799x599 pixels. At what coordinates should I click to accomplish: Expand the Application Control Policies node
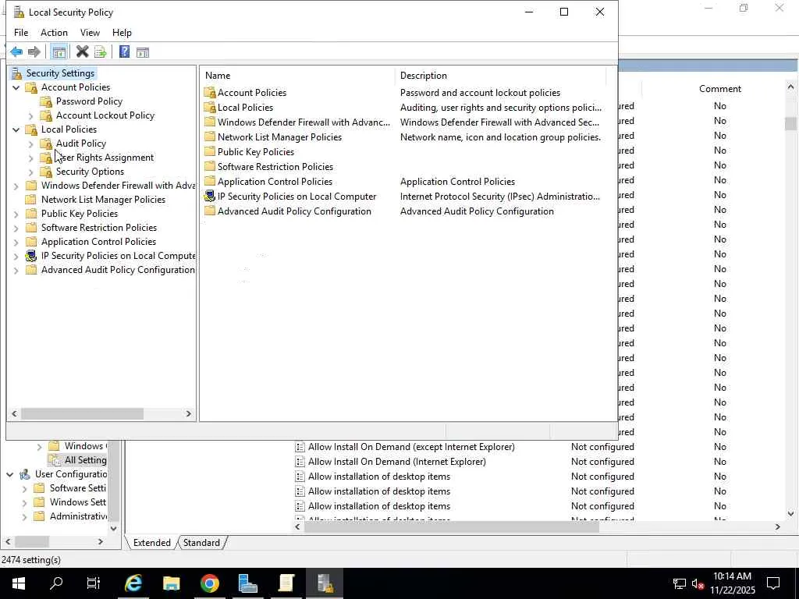point(16,242)
